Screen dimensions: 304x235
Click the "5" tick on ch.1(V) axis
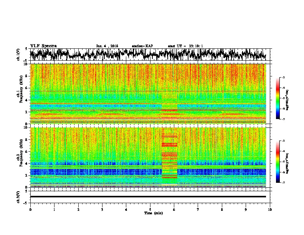tap(26, 49)
